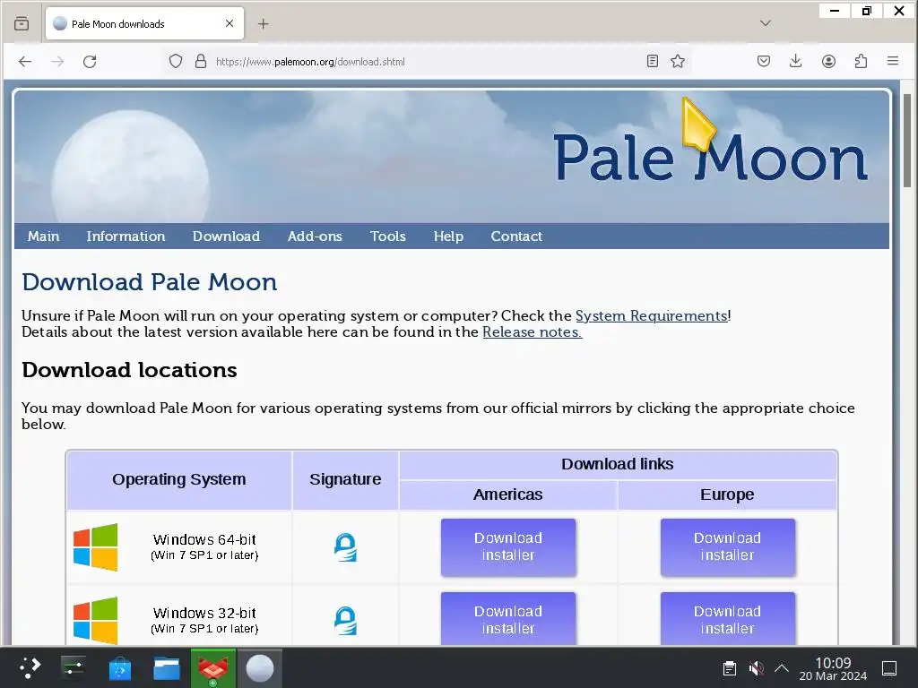Screen dimensions: 918x688
Task: Open the clock showing 10:09
Action: click(x=833, y=668)
